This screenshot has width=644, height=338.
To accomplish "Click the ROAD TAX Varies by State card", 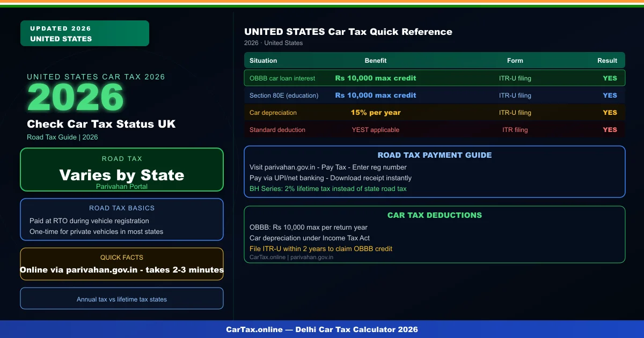I will pos(122,170).
